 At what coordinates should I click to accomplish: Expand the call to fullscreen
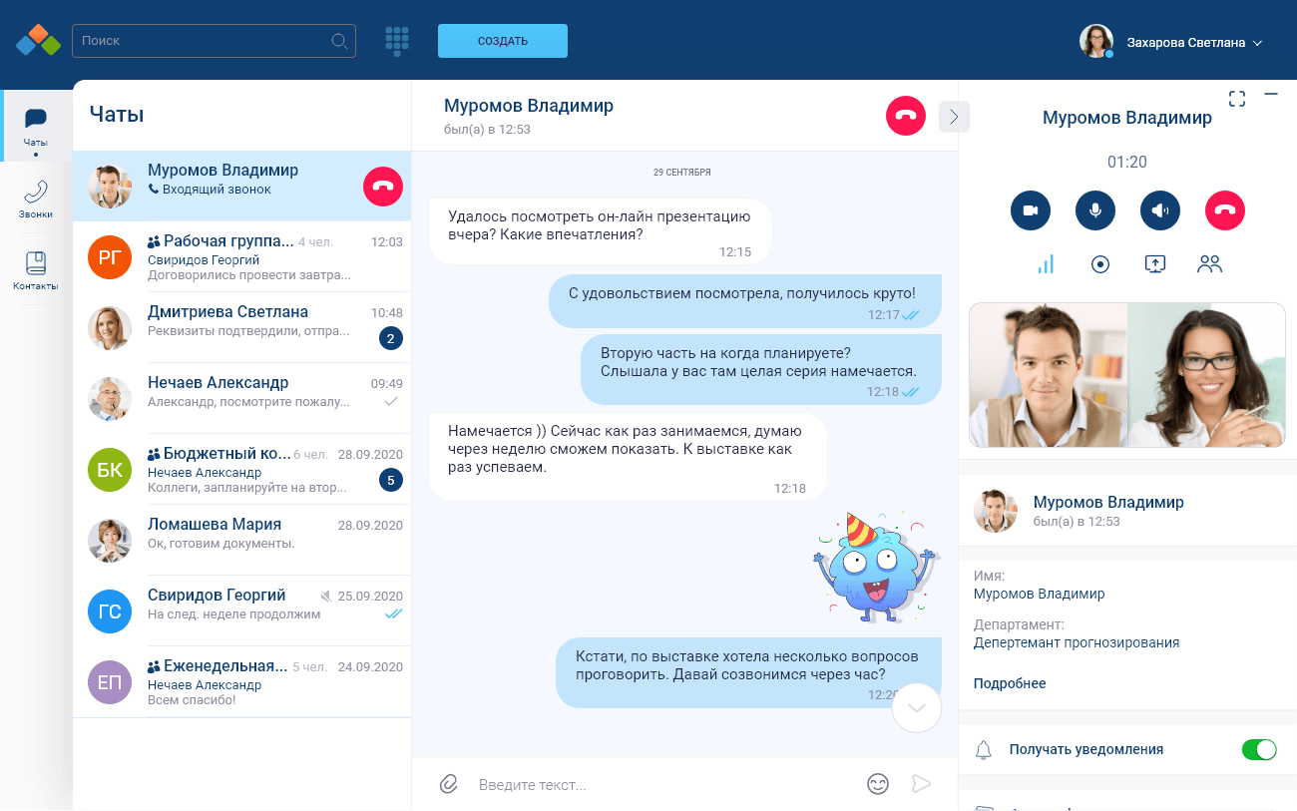(x=1237, y=98)
